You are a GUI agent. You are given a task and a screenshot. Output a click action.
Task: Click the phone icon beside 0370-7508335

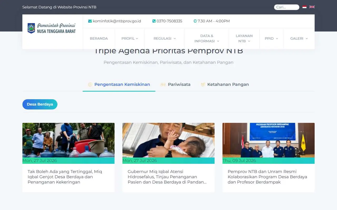pyautogui.click(x=154, y=21)
